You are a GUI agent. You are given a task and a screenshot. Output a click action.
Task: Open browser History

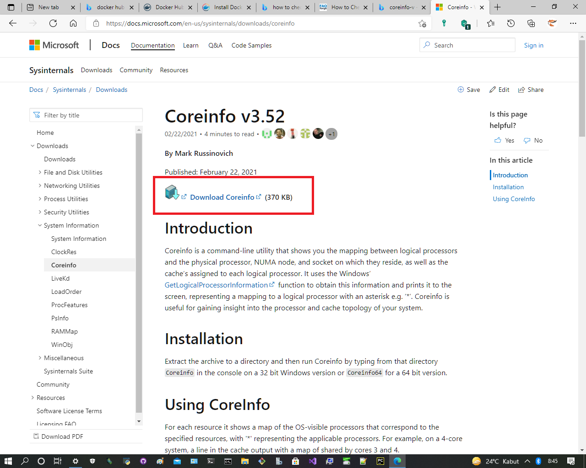(511, 23)
